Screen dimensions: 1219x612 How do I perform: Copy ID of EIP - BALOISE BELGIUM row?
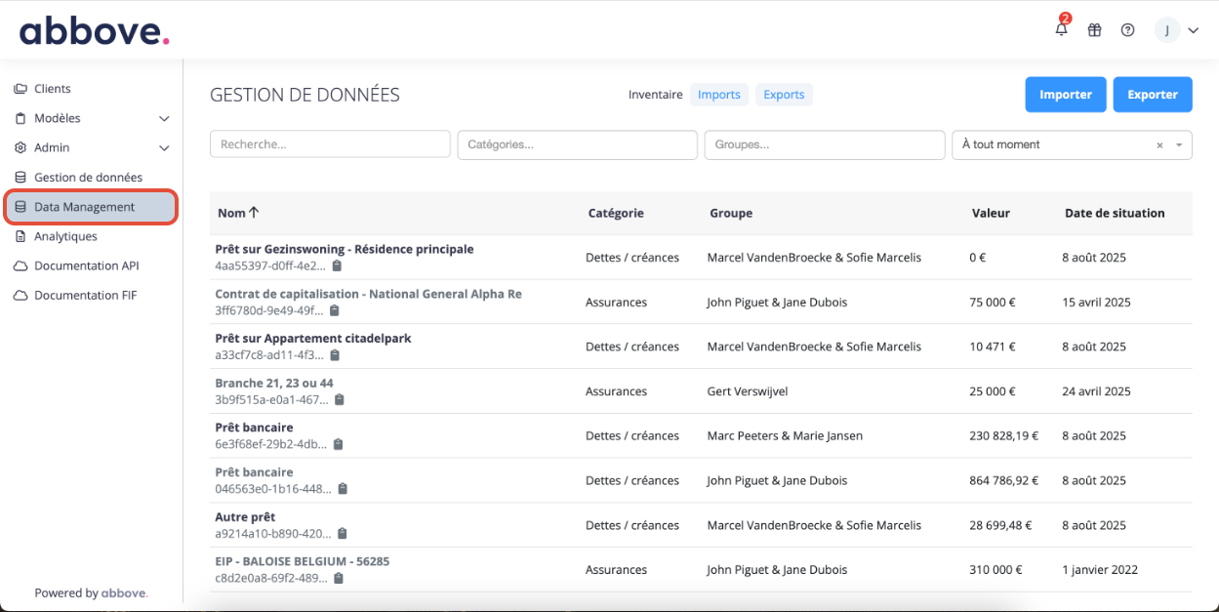[339, 578]
